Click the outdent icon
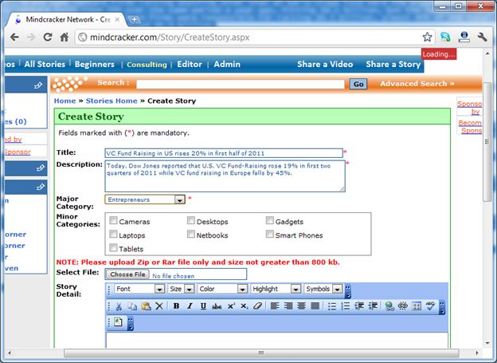 pyautogui.click(x=358, y=306)
